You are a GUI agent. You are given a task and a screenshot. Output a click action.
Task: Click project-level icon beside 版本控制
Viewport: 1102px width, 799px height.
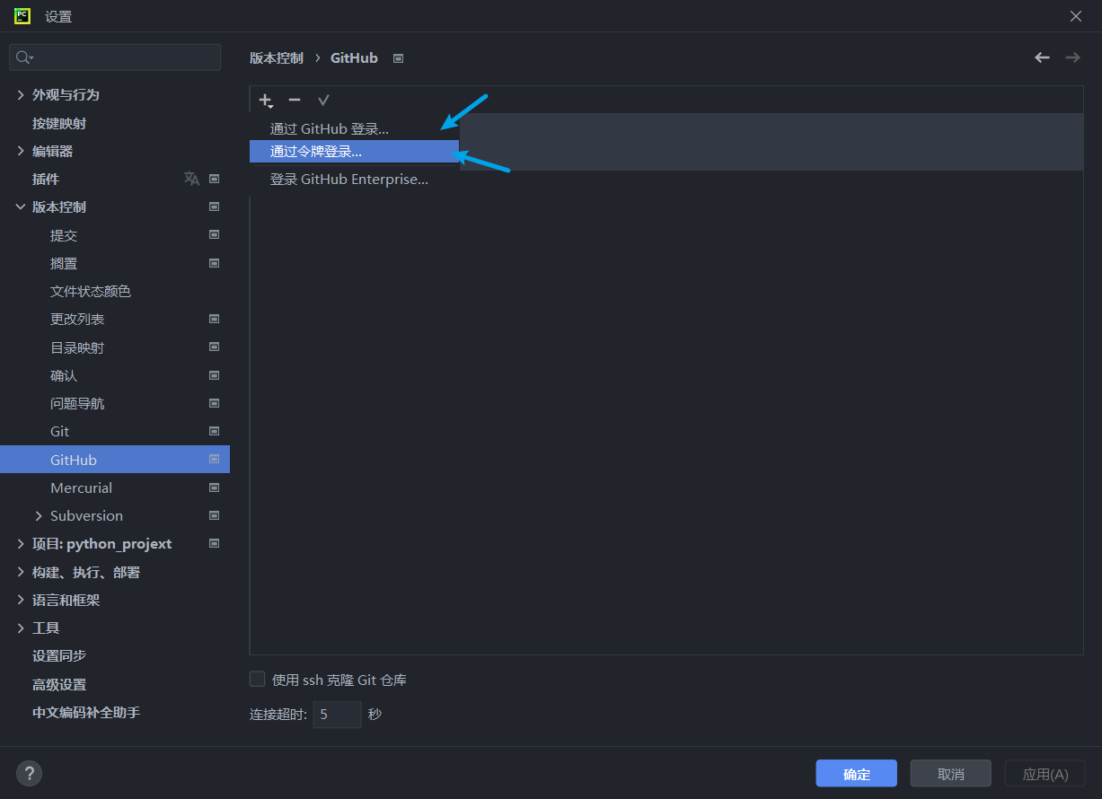[x=215, y=206]
